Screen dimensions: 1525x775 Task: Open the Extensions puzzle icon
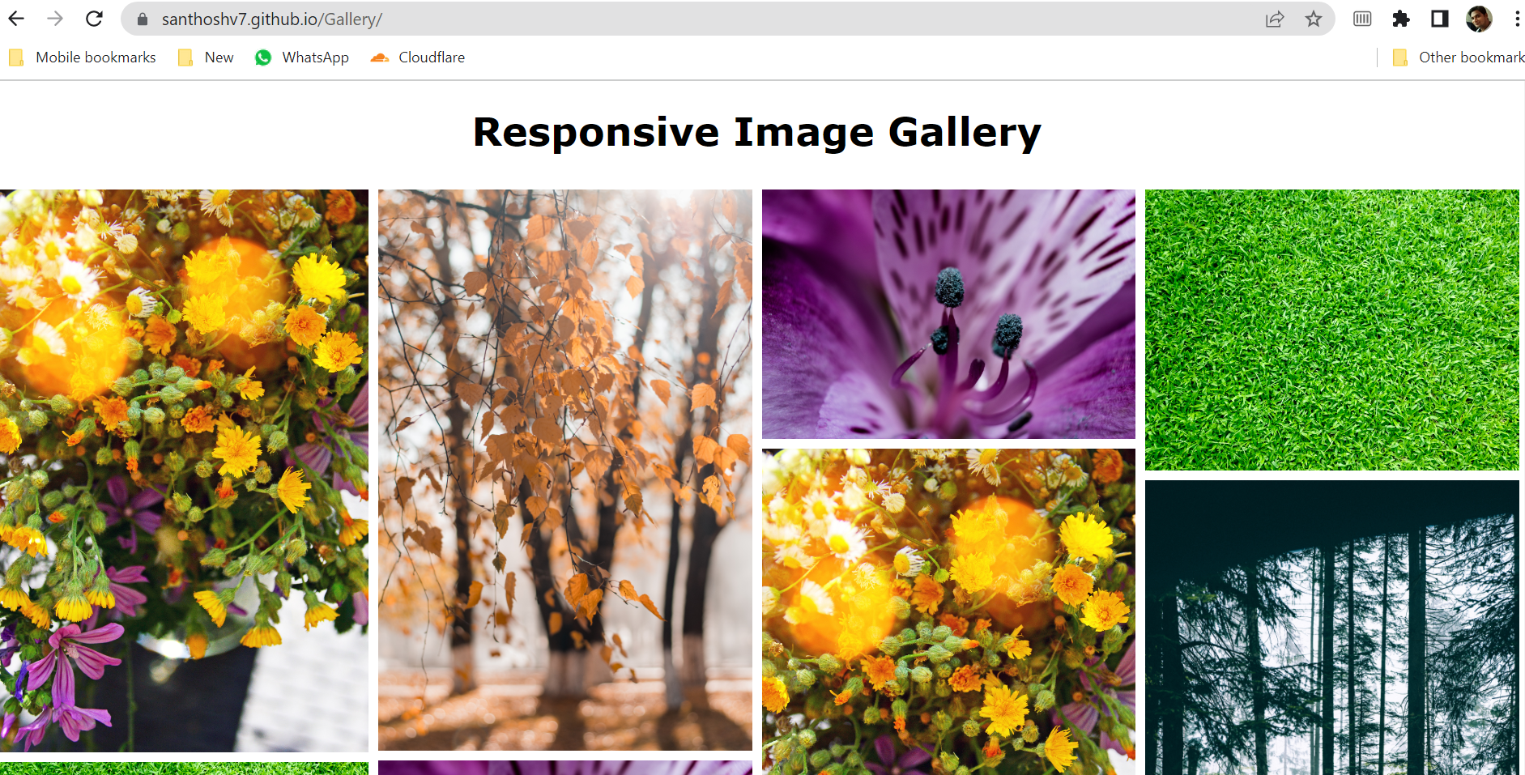[1400, 19]
